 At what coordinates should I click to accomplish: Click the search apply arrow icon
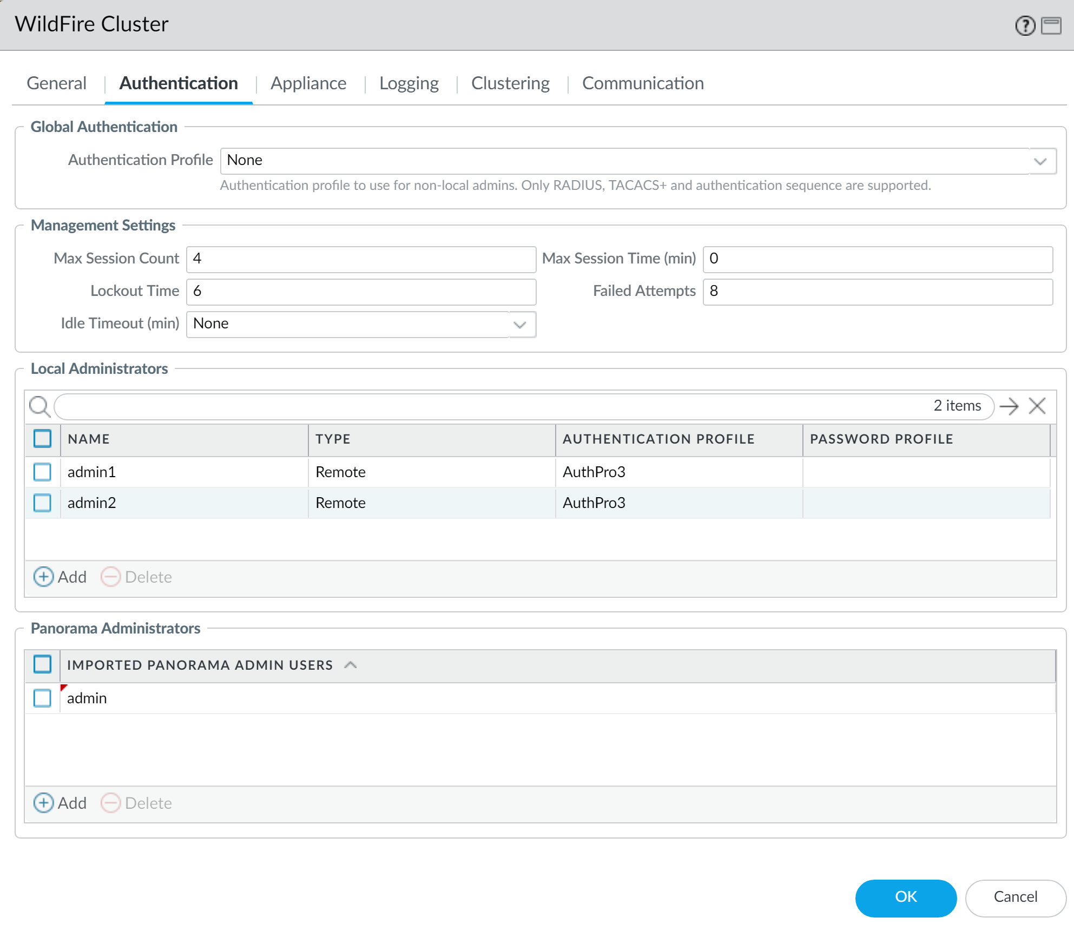click(x=1009, y=406)
